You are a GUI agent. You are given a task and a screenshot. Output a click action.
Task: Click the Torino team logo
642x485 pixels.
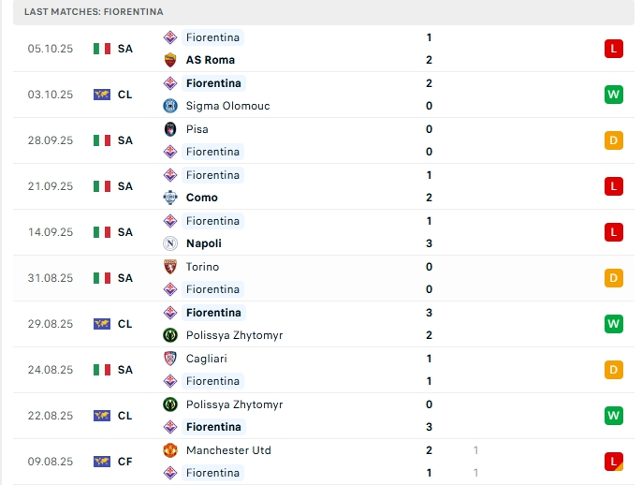pyautogui.click(x=170, y=267)
